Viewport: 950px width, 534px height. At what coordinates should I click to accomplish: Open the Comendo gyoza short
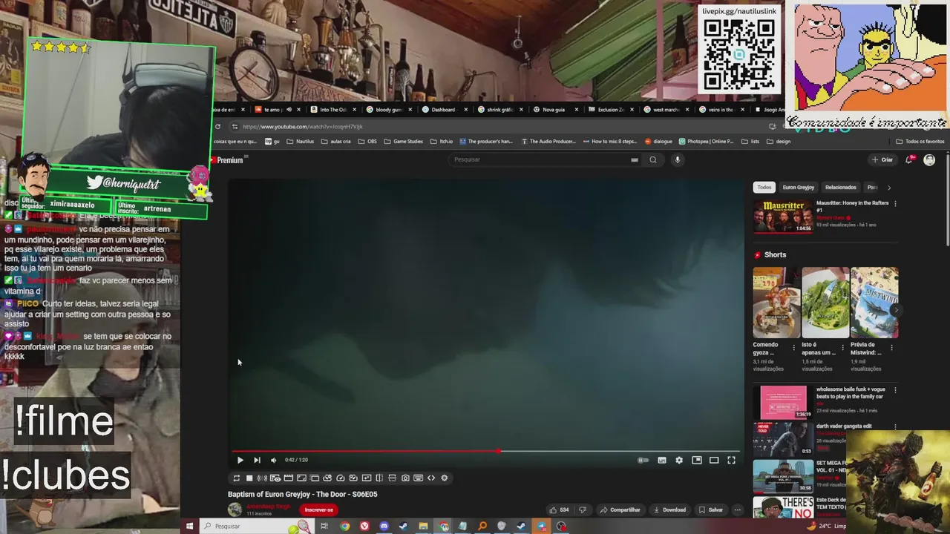click(x=776, y=303)
